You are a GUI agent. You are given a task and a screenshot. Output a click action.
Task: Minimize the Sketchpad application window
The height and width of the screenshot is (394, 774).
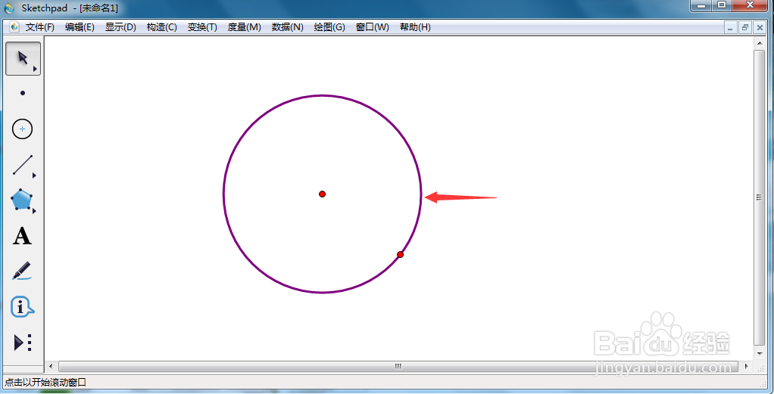coord(702,5)
